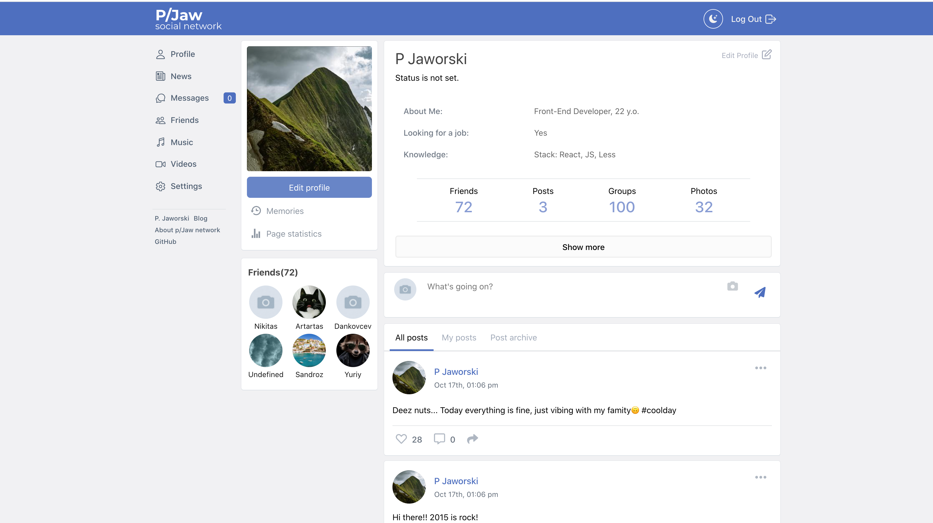Viewport: 933px width, 523px height.
Task: Click the Messages unread count badge
Action: [x=229, y=98]
